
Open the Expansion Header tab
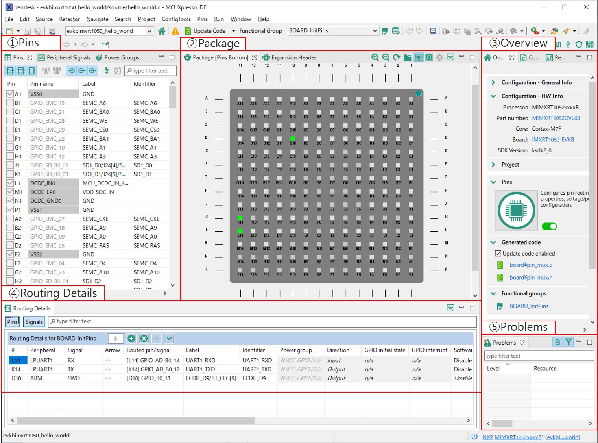[289, 57]
